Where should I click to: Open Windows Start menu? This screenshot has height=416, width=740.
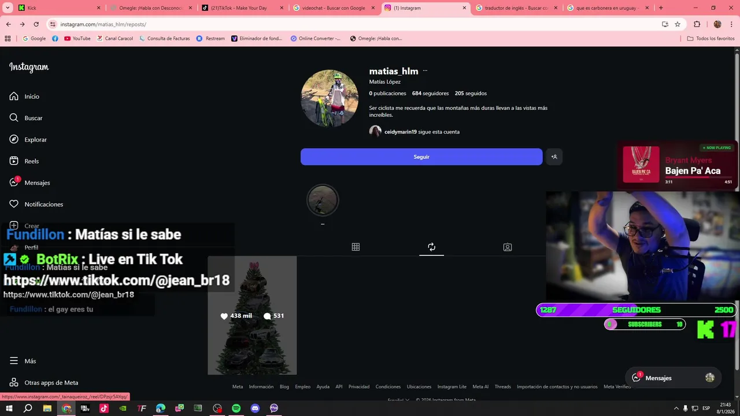click(9, 408)
